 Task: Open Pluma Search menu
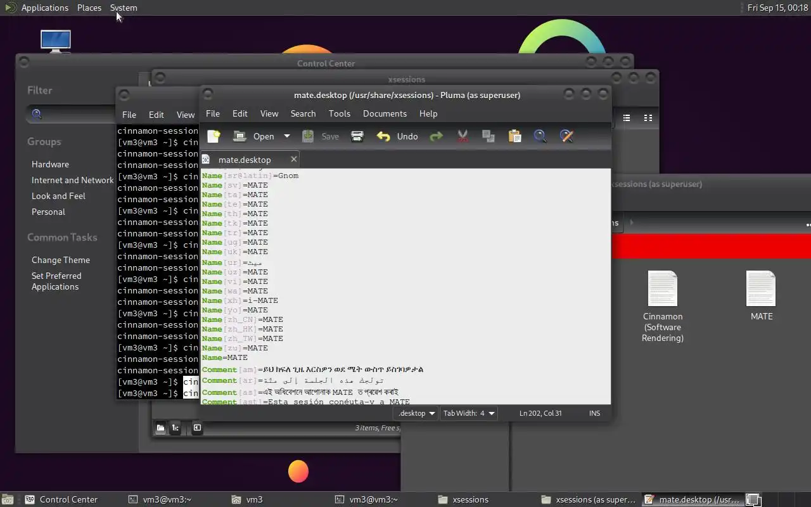point(303,113)
